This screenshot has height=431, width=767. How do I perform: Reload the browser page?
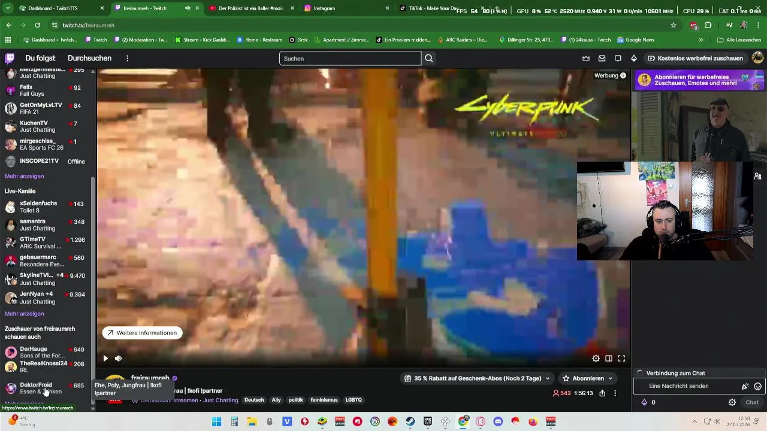[37, 25]
